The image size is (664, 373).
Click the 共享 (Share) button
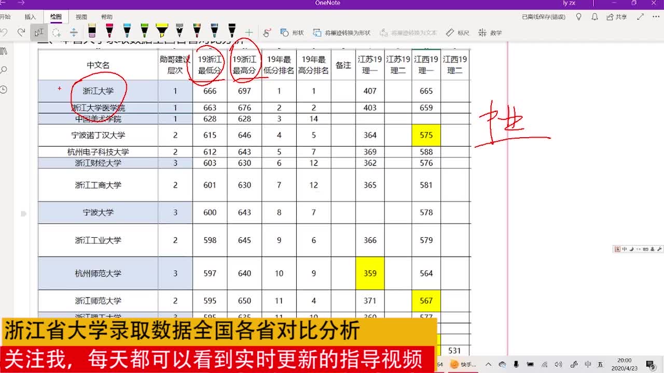(x=617, y=17)
